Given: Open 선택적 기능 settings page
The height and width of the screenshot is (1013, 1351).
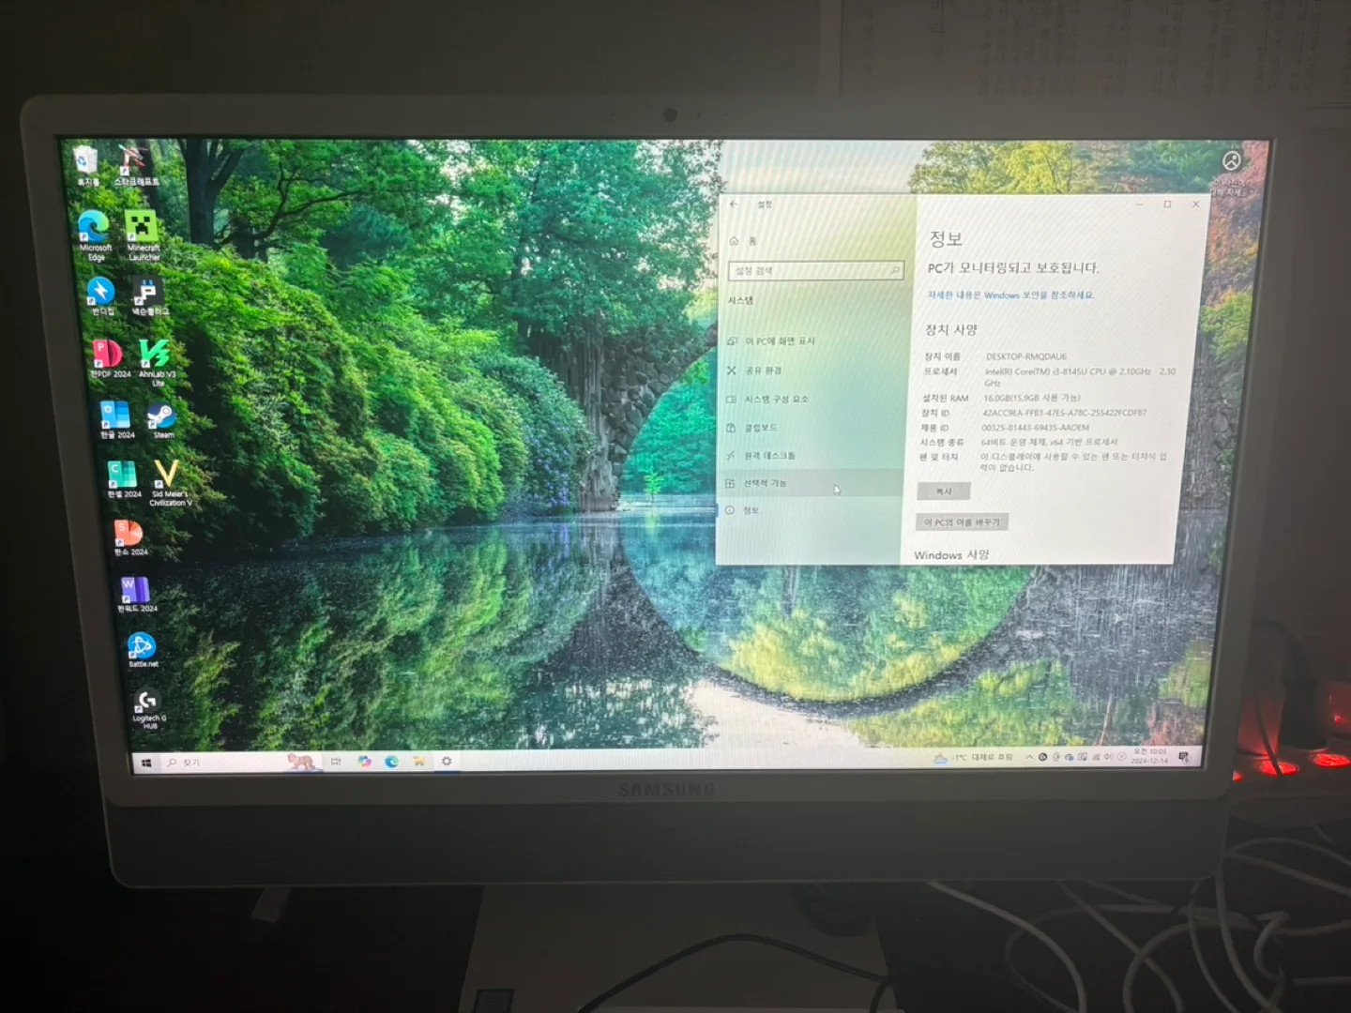Looking at the screenshot, I should point(812,483).
